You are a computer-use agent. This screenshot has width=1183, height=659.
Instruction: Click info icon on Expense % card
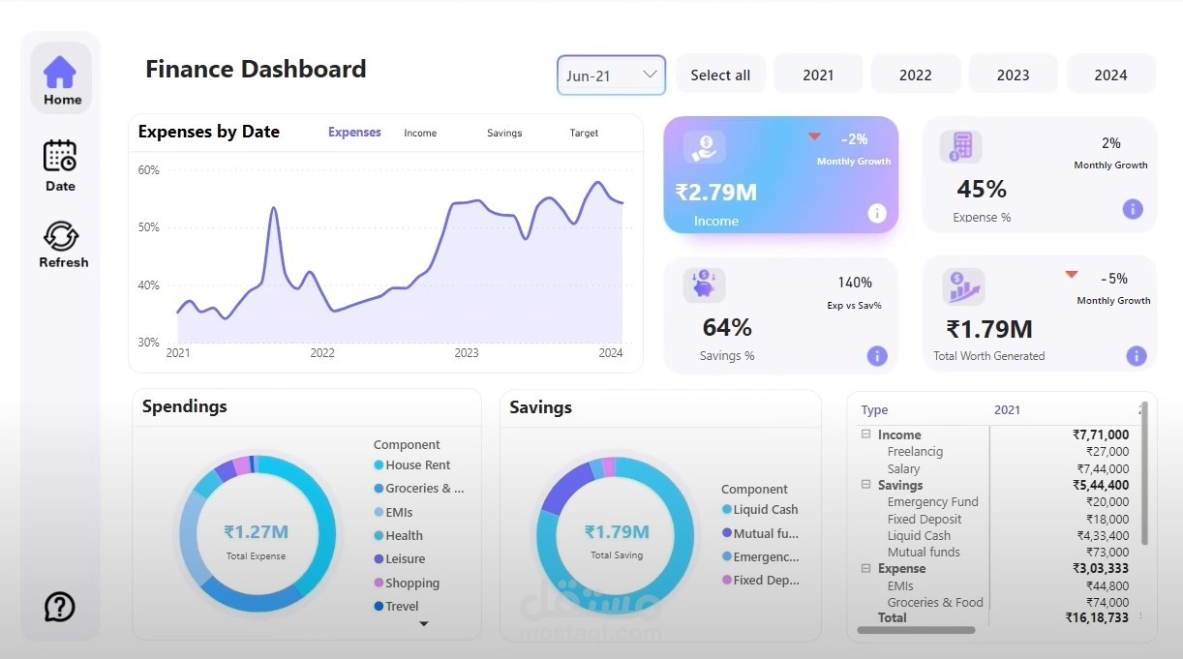tap(1133, 209)
